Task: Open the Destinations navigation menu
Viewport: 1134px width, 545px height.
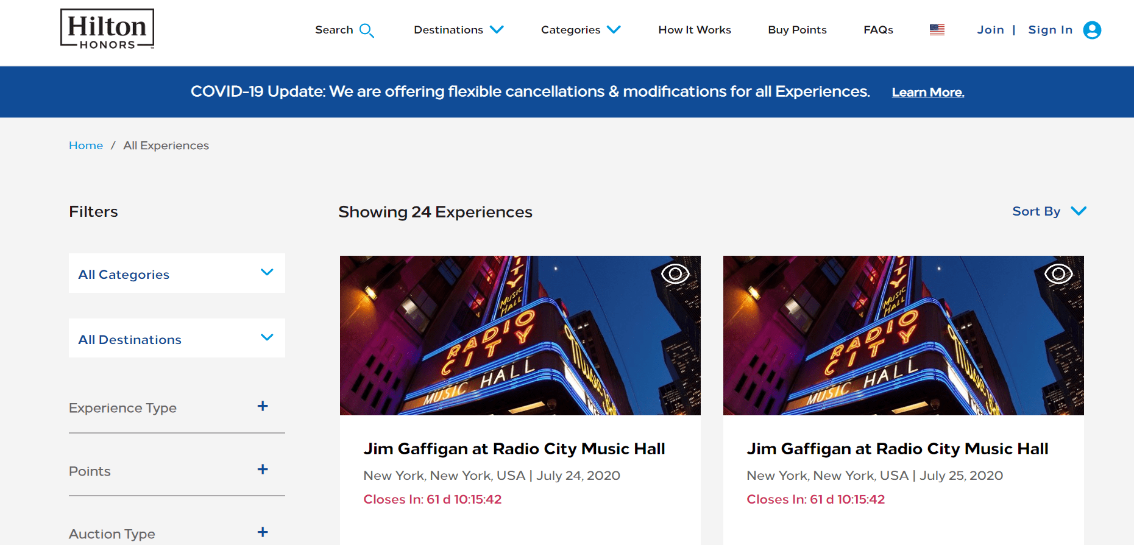Action: tap(448, 30)
